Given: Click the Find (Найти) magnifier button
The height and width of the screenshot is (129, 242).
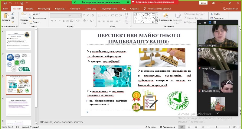Looking at the screenshot, I should pyautogui.click(x=215, y=14).
